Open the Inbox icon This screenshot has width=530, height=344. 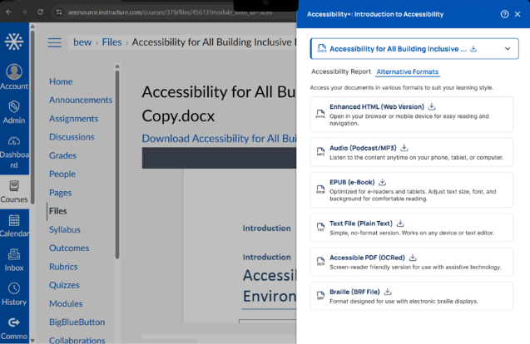coord(14,254)
